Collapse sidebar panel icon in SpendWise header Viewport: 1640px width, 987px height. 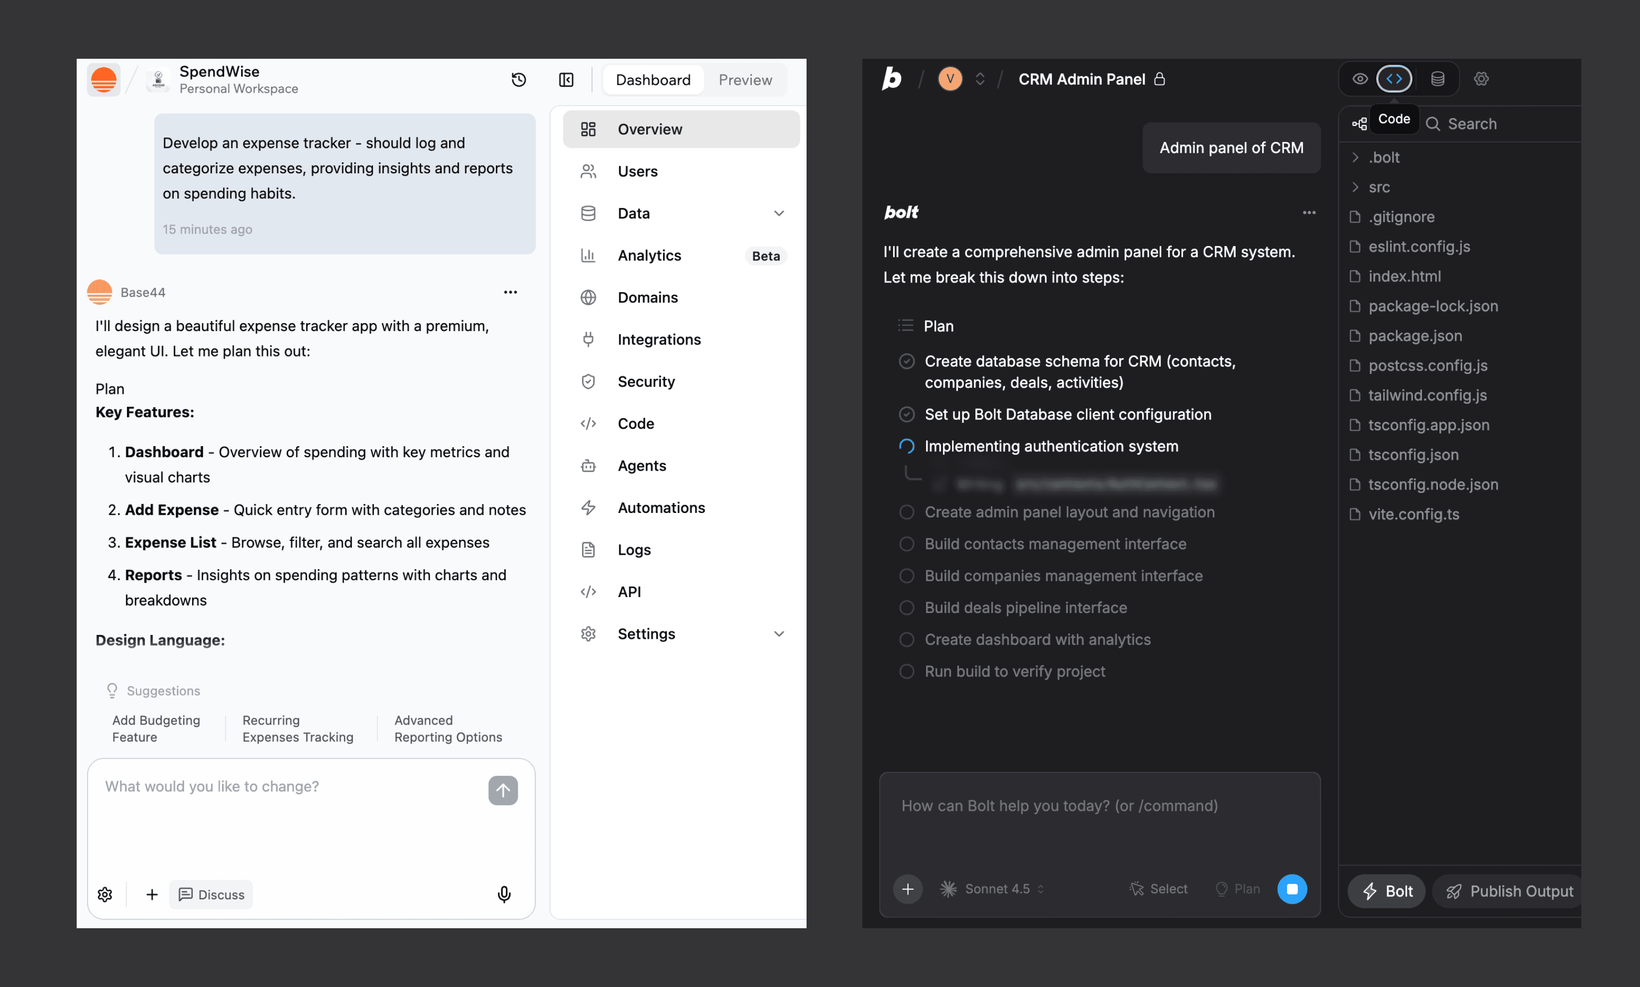point(566,80)
